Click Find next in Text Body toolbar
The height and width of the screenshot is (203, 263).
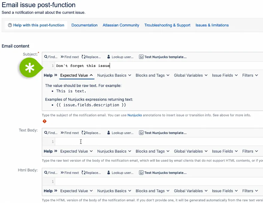[69, 133]
